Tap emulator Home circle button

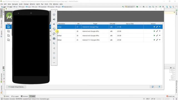(x=54, y=53)
